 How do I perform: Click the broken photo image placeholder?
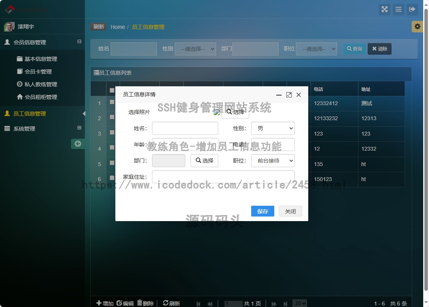coord(217,112)
